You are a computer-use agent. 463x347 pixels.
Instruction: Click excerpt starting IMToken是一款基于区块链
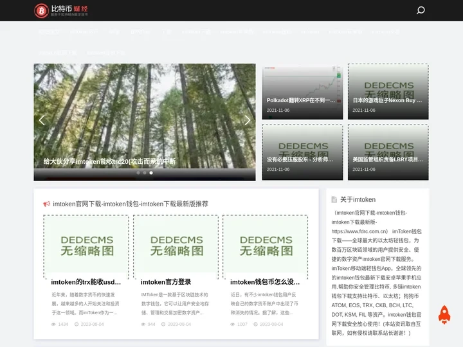coord(175,303)
